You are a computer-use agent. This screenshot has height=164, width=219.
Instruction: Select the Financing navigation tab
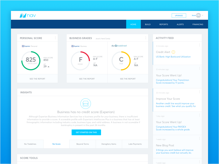tap(198, 24)
